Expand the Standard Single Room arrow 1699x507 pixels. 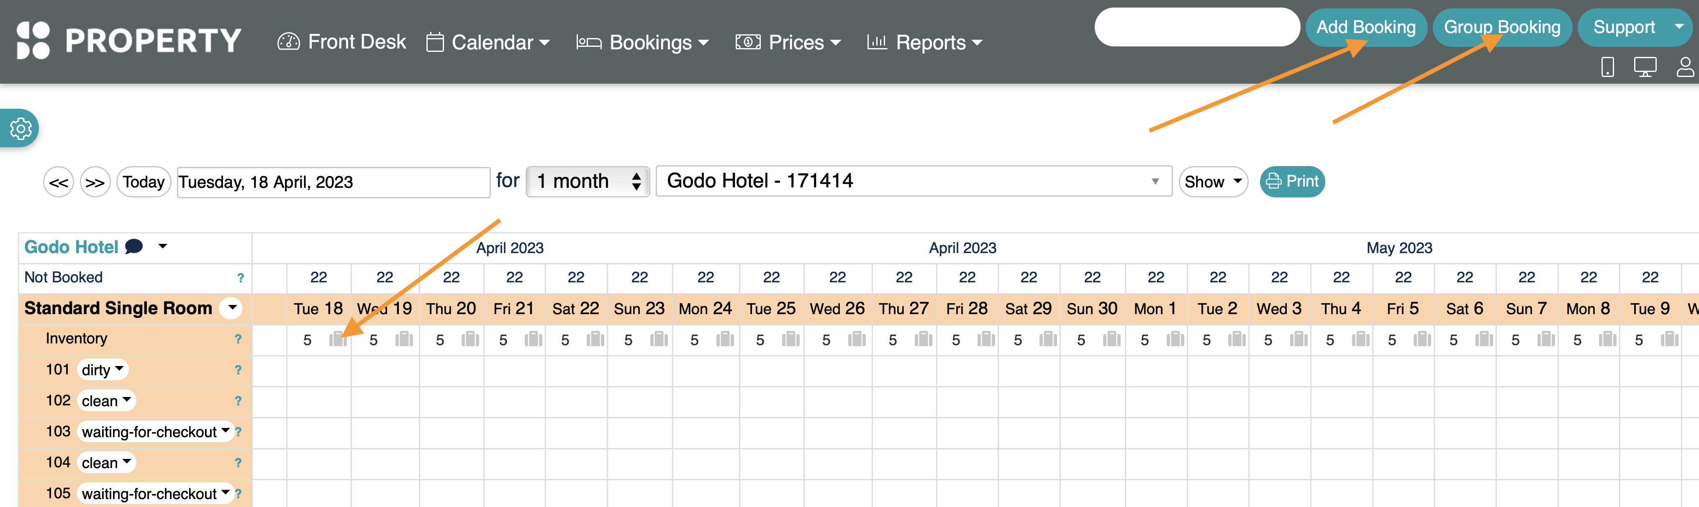[x=231, y=308]
